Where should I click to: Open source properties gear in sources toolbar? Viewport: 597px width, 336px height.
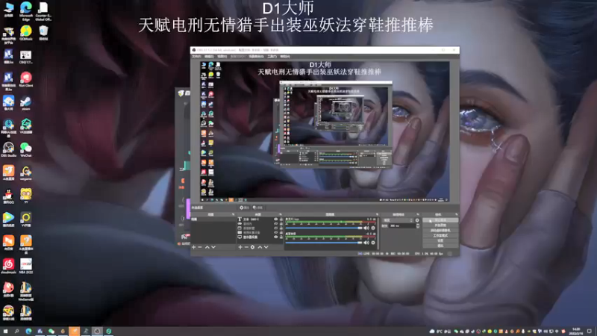(252, 247)
